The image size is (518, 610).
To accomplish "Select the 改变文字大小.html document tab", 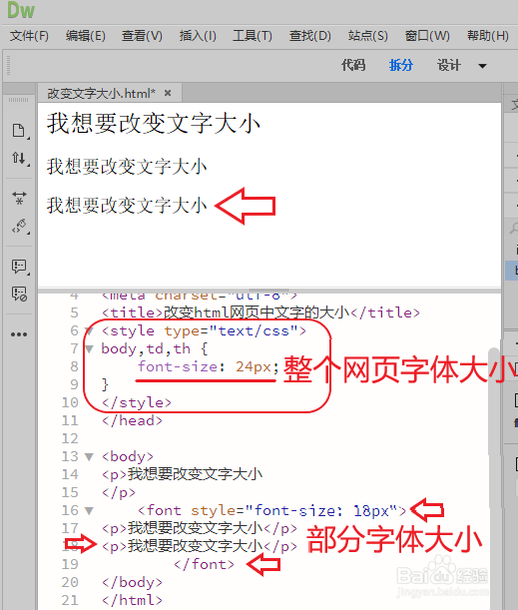I will point(101,94).
